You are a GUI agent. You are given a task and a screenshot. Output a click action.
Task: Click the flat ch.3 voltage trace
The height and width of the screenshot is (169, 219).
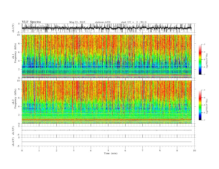click(x=106, y=130)
